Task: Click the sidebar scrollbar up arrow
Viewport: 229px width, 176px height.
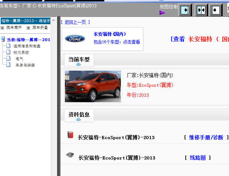Action: (54, 20)
